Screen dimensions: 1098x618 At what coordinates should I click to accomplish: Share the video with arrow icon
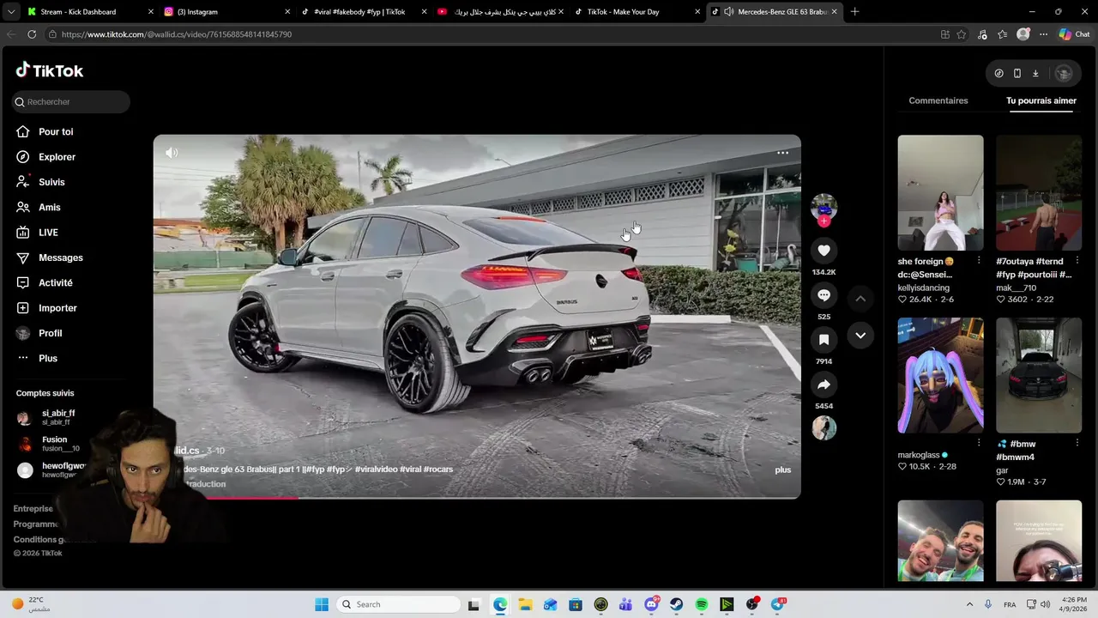tap(823, 385)
